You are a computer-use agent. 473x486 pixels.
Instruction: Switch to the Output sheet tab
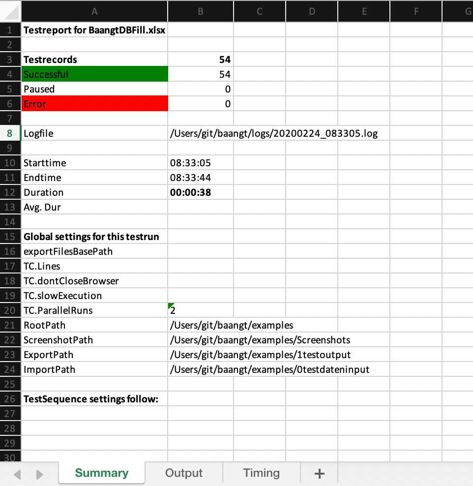click(x=184, y=473)
